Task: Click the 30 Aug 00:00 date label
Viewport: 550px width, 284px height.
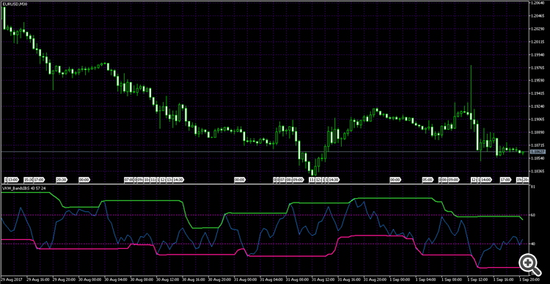Action: pyautogui.click(x=89, y=280)
